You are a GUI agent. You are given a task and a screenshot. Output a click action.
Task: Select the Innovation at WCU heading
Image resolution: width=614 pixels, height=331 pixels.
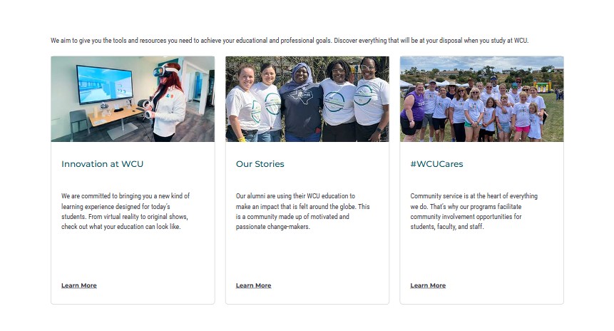click(102, 164)
